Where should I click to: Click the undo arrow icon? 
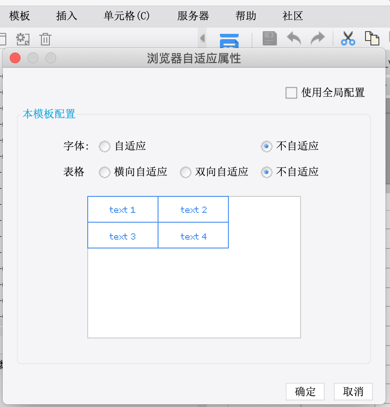tap(294, 38)
